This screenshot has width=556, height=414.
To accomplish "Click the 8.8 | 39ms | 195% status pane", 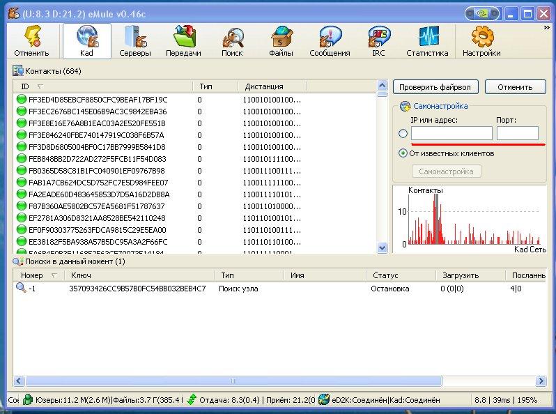I will [x=506, y=400].
